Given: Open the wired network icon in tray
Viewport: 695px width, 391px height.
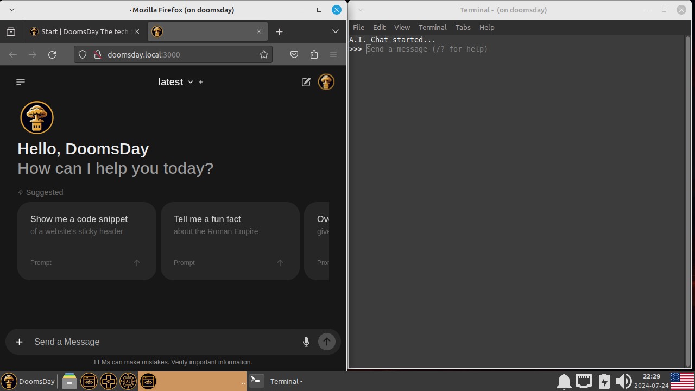Looking at the screenshot, I should click(x=584, y=381).
